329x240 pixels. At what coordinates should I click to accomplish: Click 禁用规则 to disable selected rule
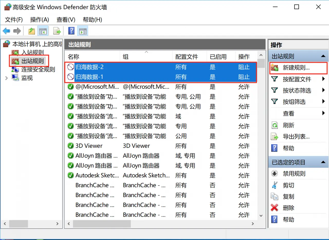click(x=294, y=174)
